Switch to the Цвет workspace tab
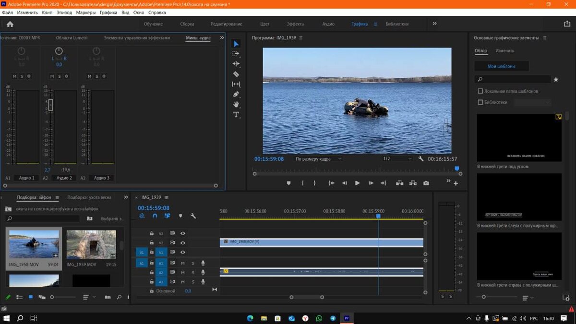The height and width of the screenshot is (324, 576). (265, 24)
